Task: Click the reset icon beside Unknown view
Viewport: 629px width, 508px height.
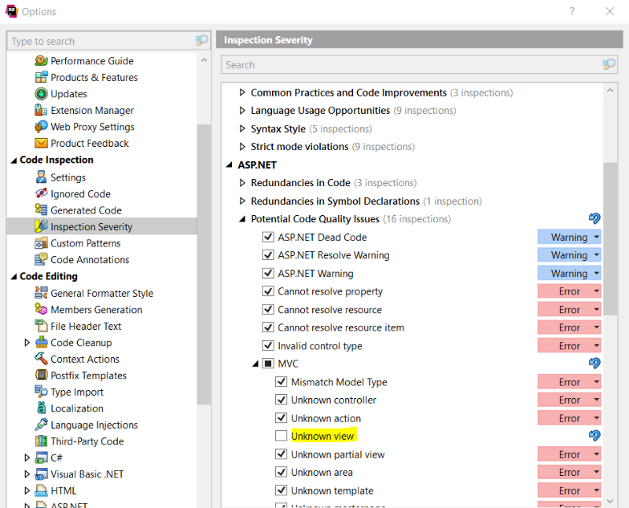Action: coord(594,436)
